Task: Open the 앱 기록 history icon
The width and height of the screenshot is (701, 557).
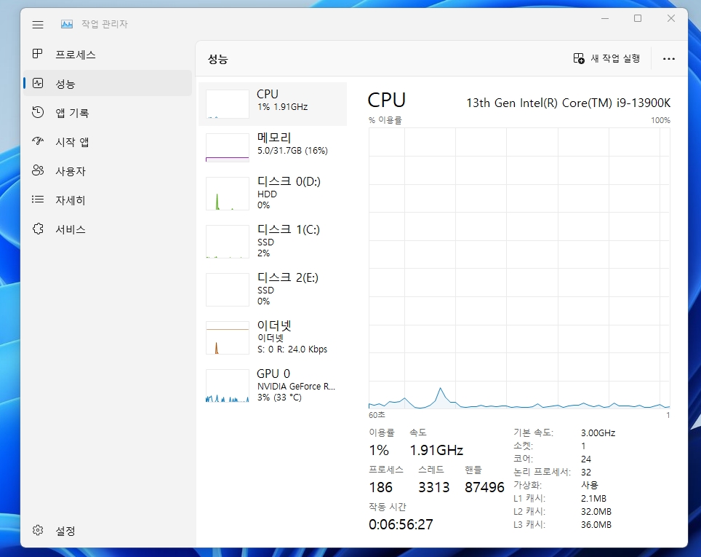Action: pyautogui.click(x=38, y=112)
